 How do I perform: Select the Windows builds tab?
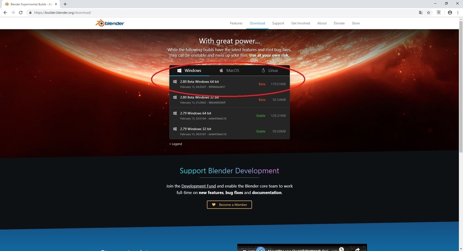(x=189, y=71)
